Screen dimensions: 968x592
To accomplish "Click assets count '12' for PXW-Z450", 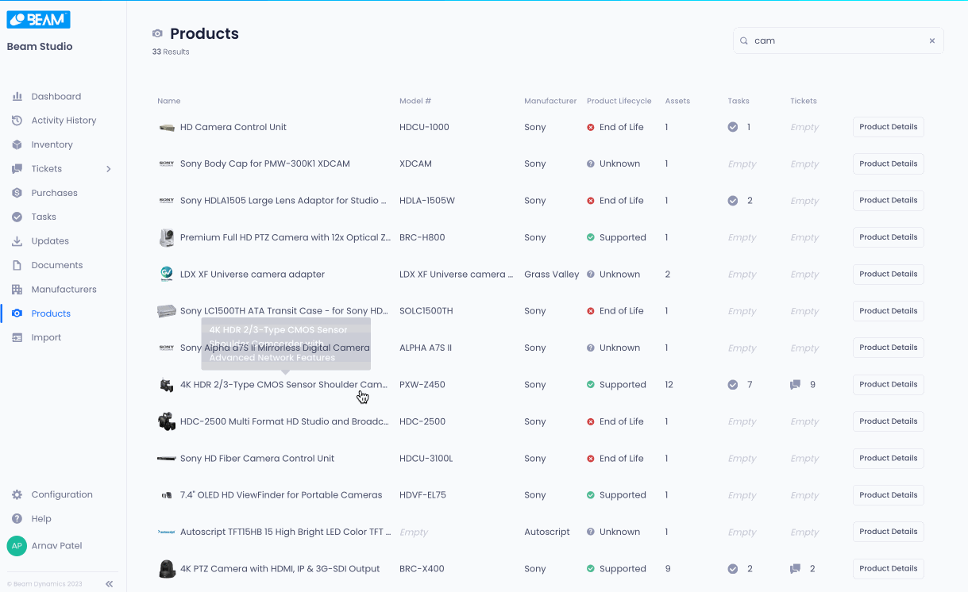I will [x=669, y=385].
